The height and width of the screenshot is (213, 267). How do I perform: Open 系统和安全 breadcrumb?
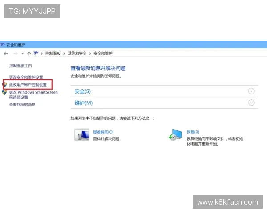(x=77, y=54)
